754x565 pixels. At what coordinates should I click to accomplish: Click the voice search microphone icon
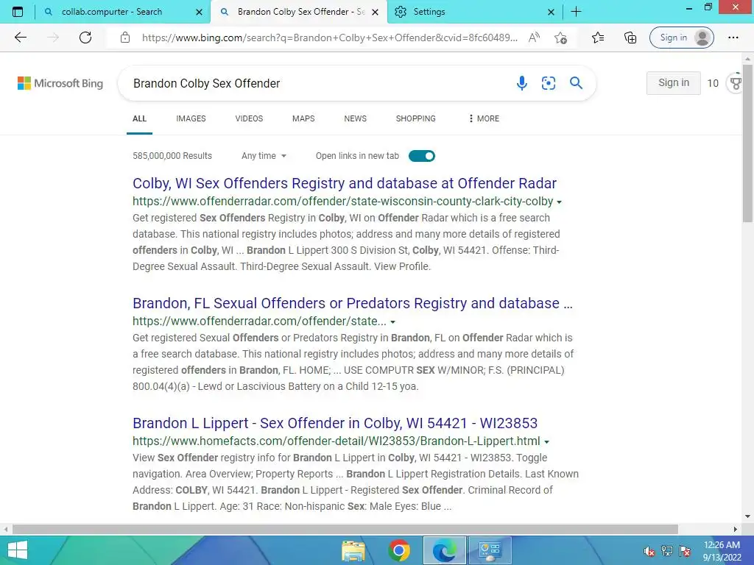pos(522,83)
